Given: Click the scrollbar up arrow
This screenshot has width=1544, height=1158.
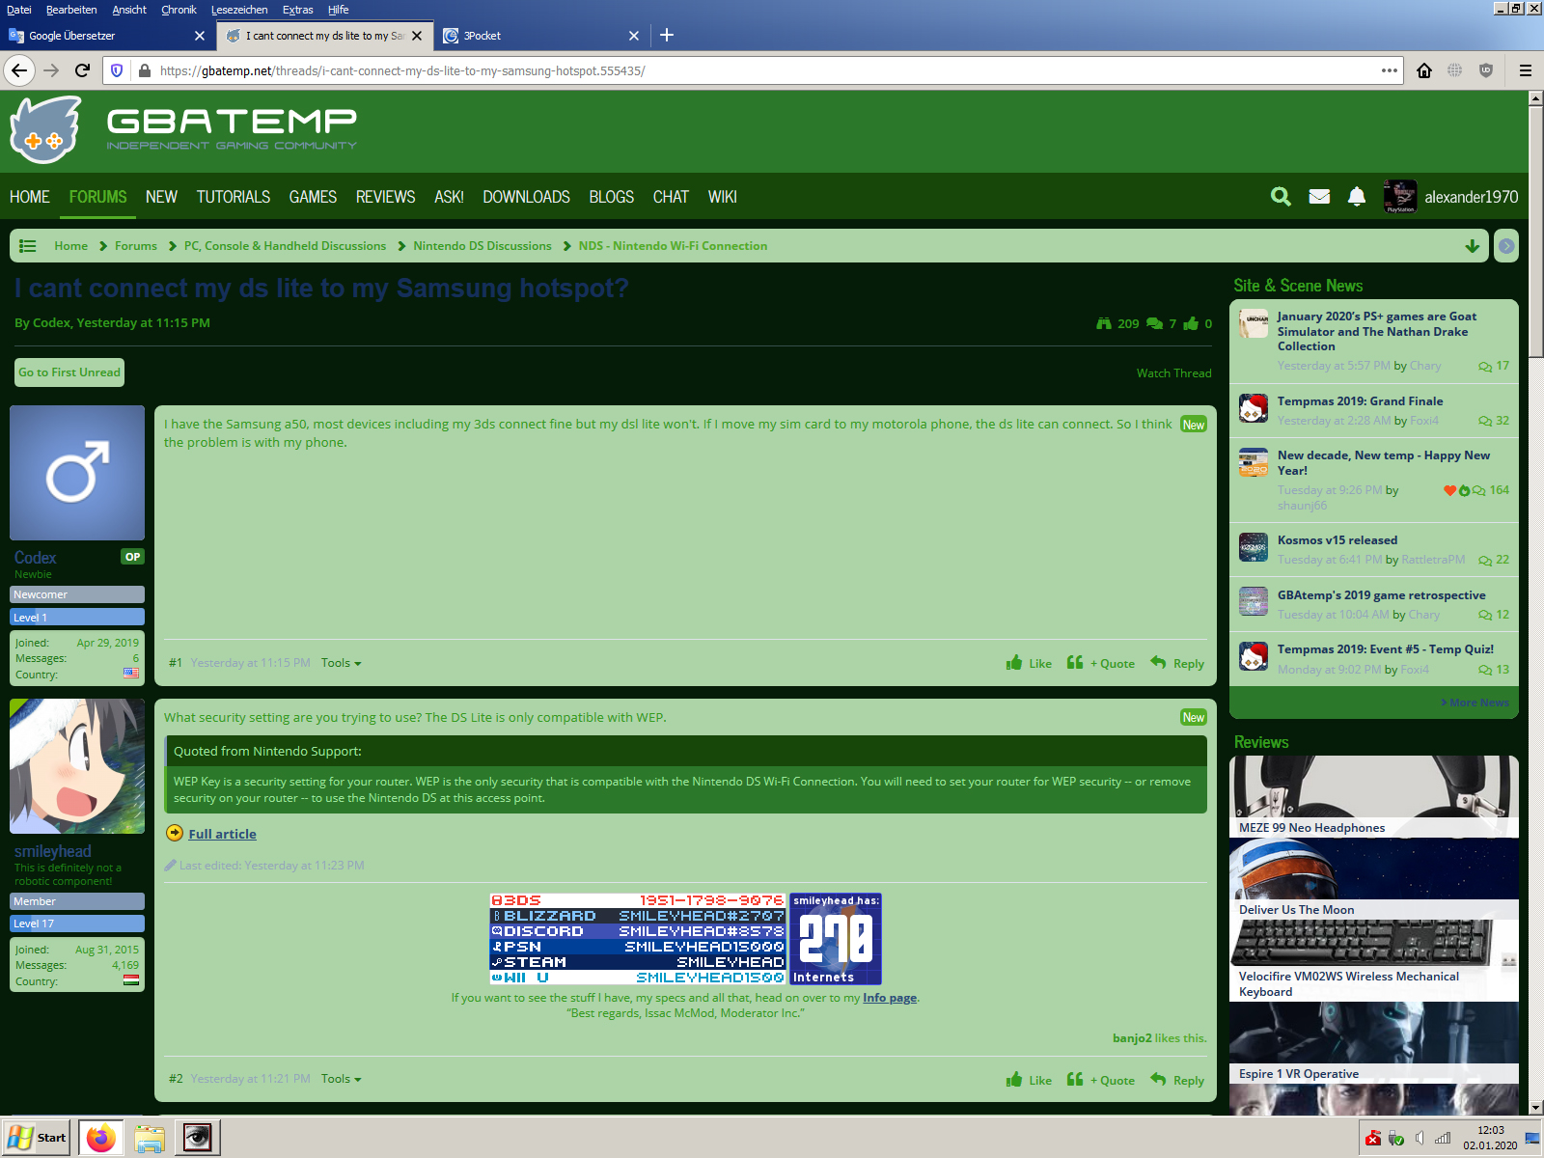Looking at the screenshot, I should click(x=1535, y=97).
